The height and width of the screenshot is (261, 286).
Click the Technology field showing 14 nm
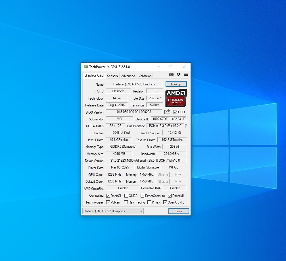(x=116, y=98)
